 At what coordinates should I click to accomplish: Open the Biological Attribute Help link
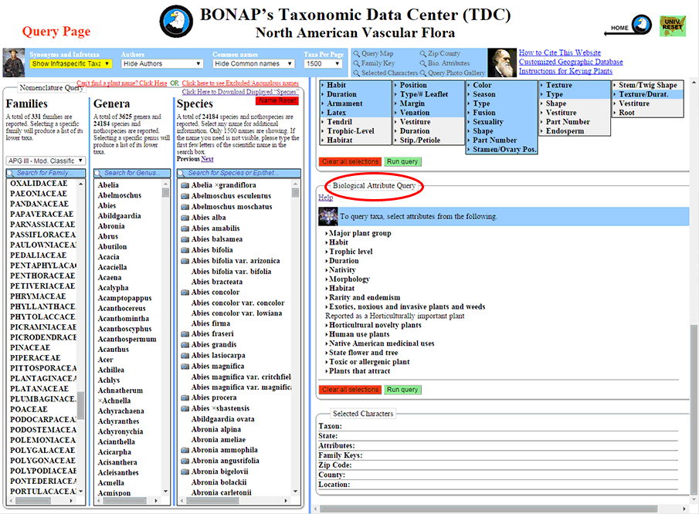(x=326, y=198)
